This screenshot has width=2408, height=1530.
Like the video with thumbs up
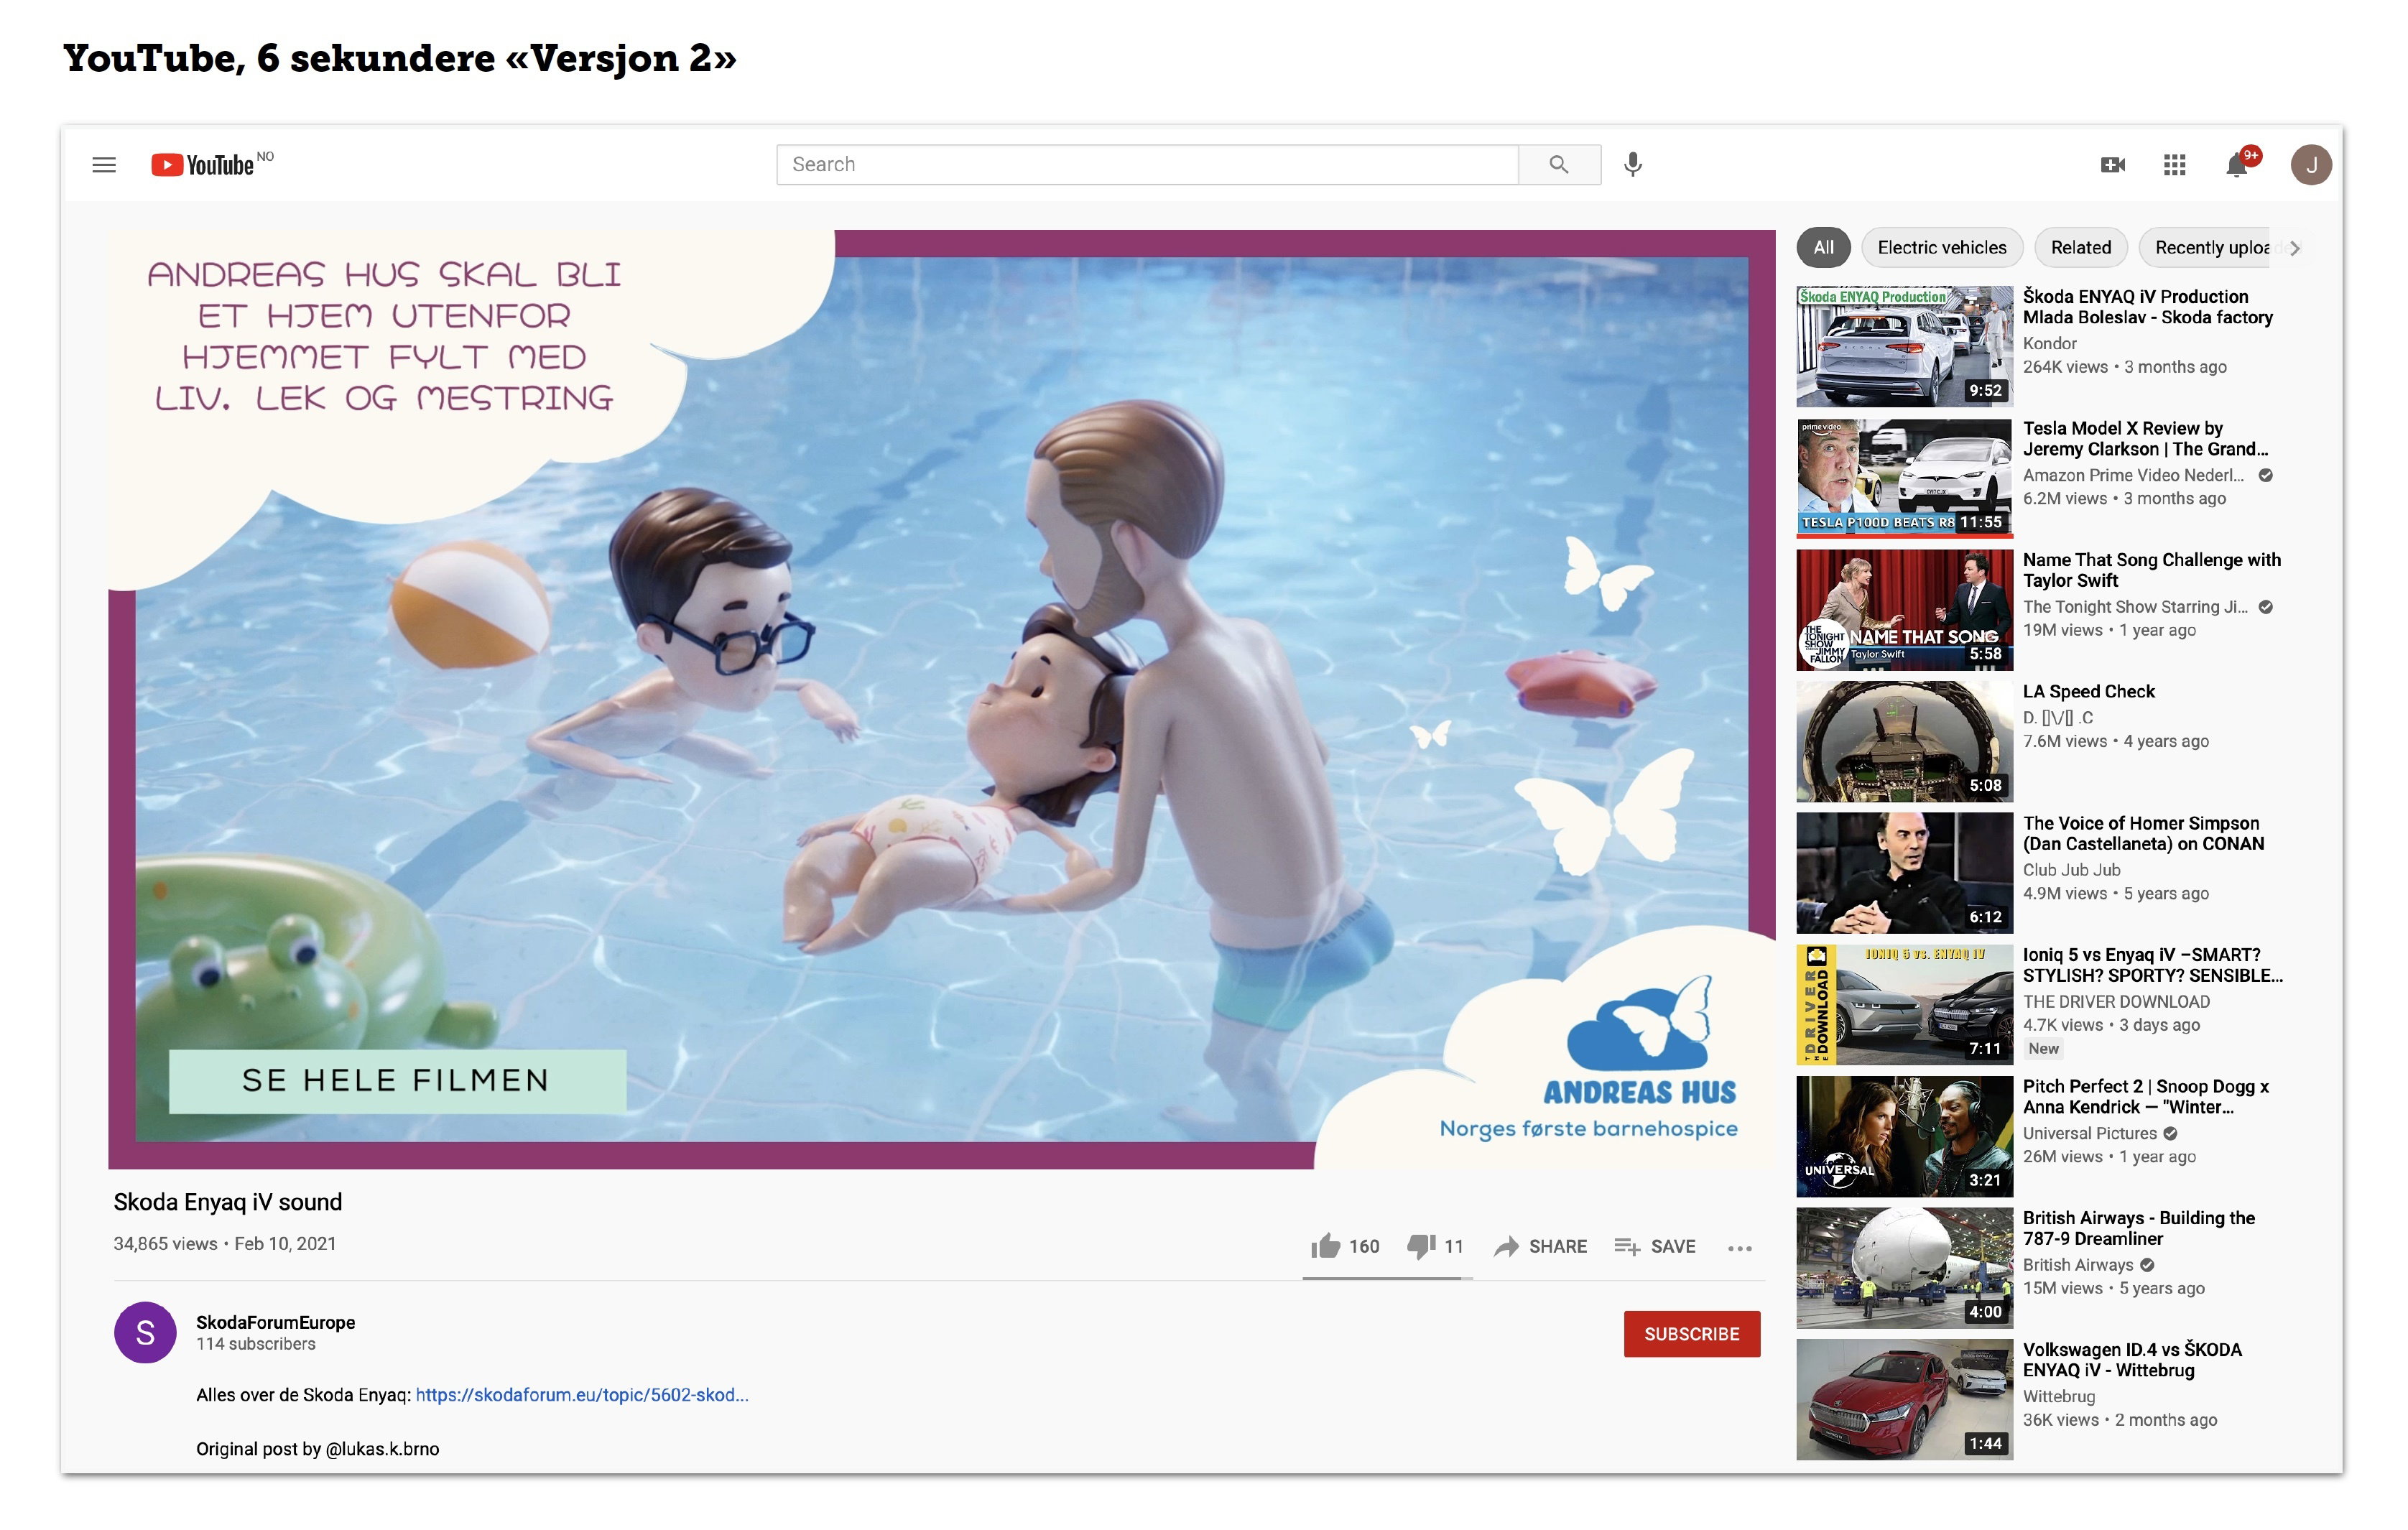[x=1325, y=1246]
